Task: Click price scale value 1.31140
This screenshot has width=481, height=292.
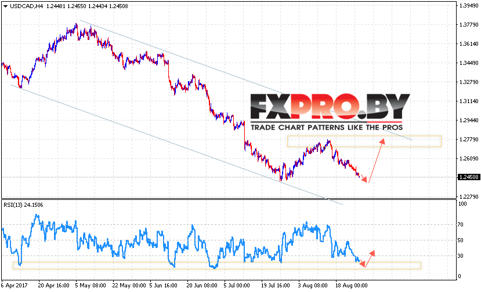Action: (469, 101)
